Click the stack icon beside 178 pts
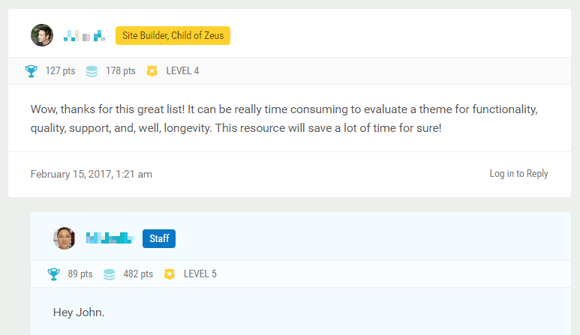 [92, 71]
